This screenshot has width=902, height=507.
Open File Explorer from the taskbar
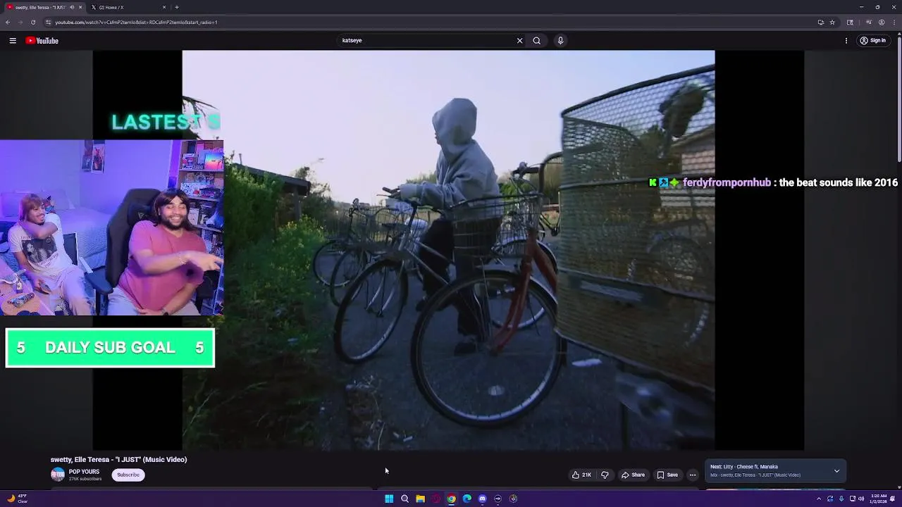[420, 499]
